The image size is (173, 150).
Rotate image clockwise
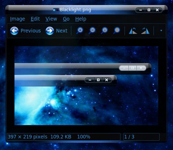(x=145, y=31)
